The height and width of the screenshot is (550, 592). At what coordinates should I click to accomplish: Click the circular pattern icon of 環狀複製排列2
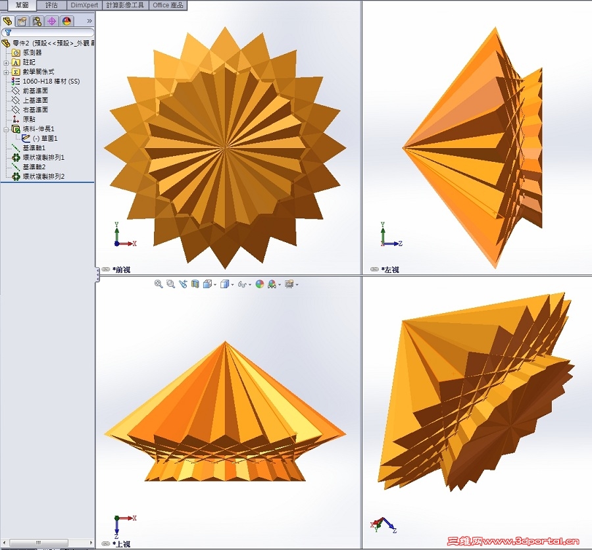(x=16, y=176)
